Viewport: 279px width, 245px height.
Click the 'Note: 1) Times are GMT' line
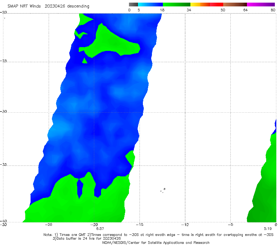[158, 235]
